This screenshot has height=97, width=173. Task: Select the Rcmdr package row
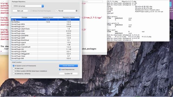(x=45, y=20)
